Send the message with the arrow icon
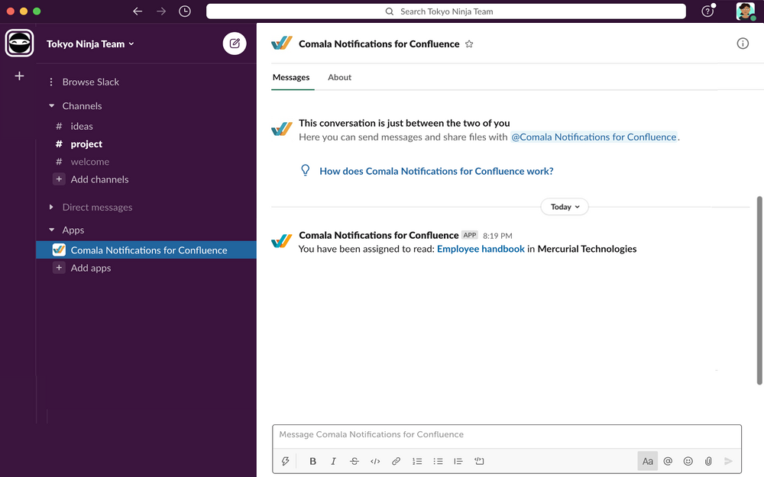764x477 pixels. point(728,461)
